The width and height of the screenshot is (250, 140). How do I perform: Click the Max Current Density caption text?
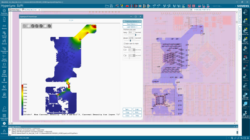[77, 114]
